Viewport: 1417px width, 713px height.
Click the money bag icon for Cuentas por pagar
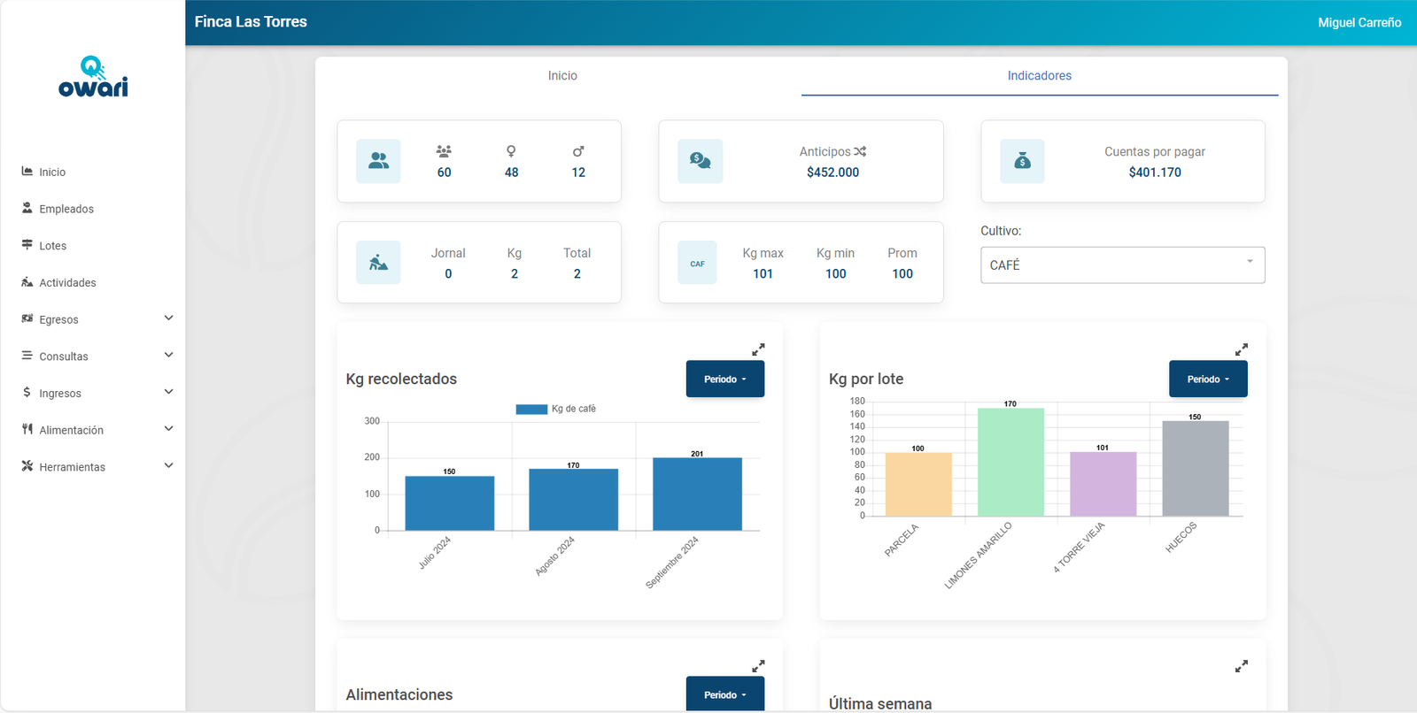pos(1022,161)
